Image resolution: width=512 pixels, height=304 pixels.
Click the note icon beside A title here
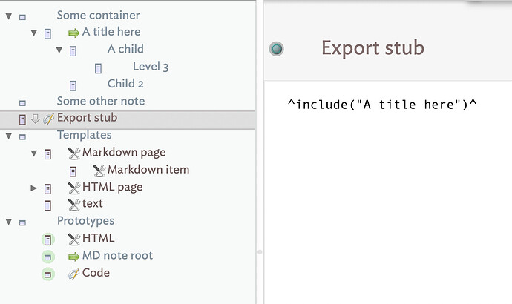click(x=47, y=33)
